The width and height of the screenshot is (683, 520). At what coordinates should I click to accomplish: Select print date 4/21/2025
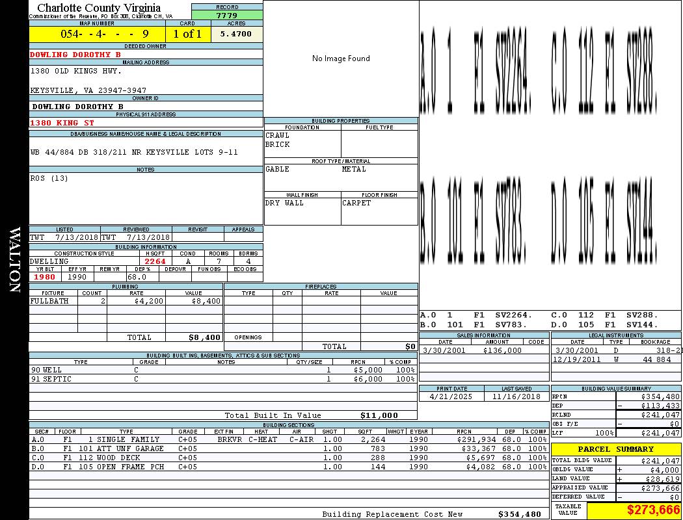pos(450,397)
